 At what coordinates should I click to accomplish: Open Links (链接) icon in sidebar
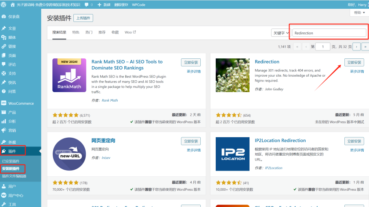(4, 46)
